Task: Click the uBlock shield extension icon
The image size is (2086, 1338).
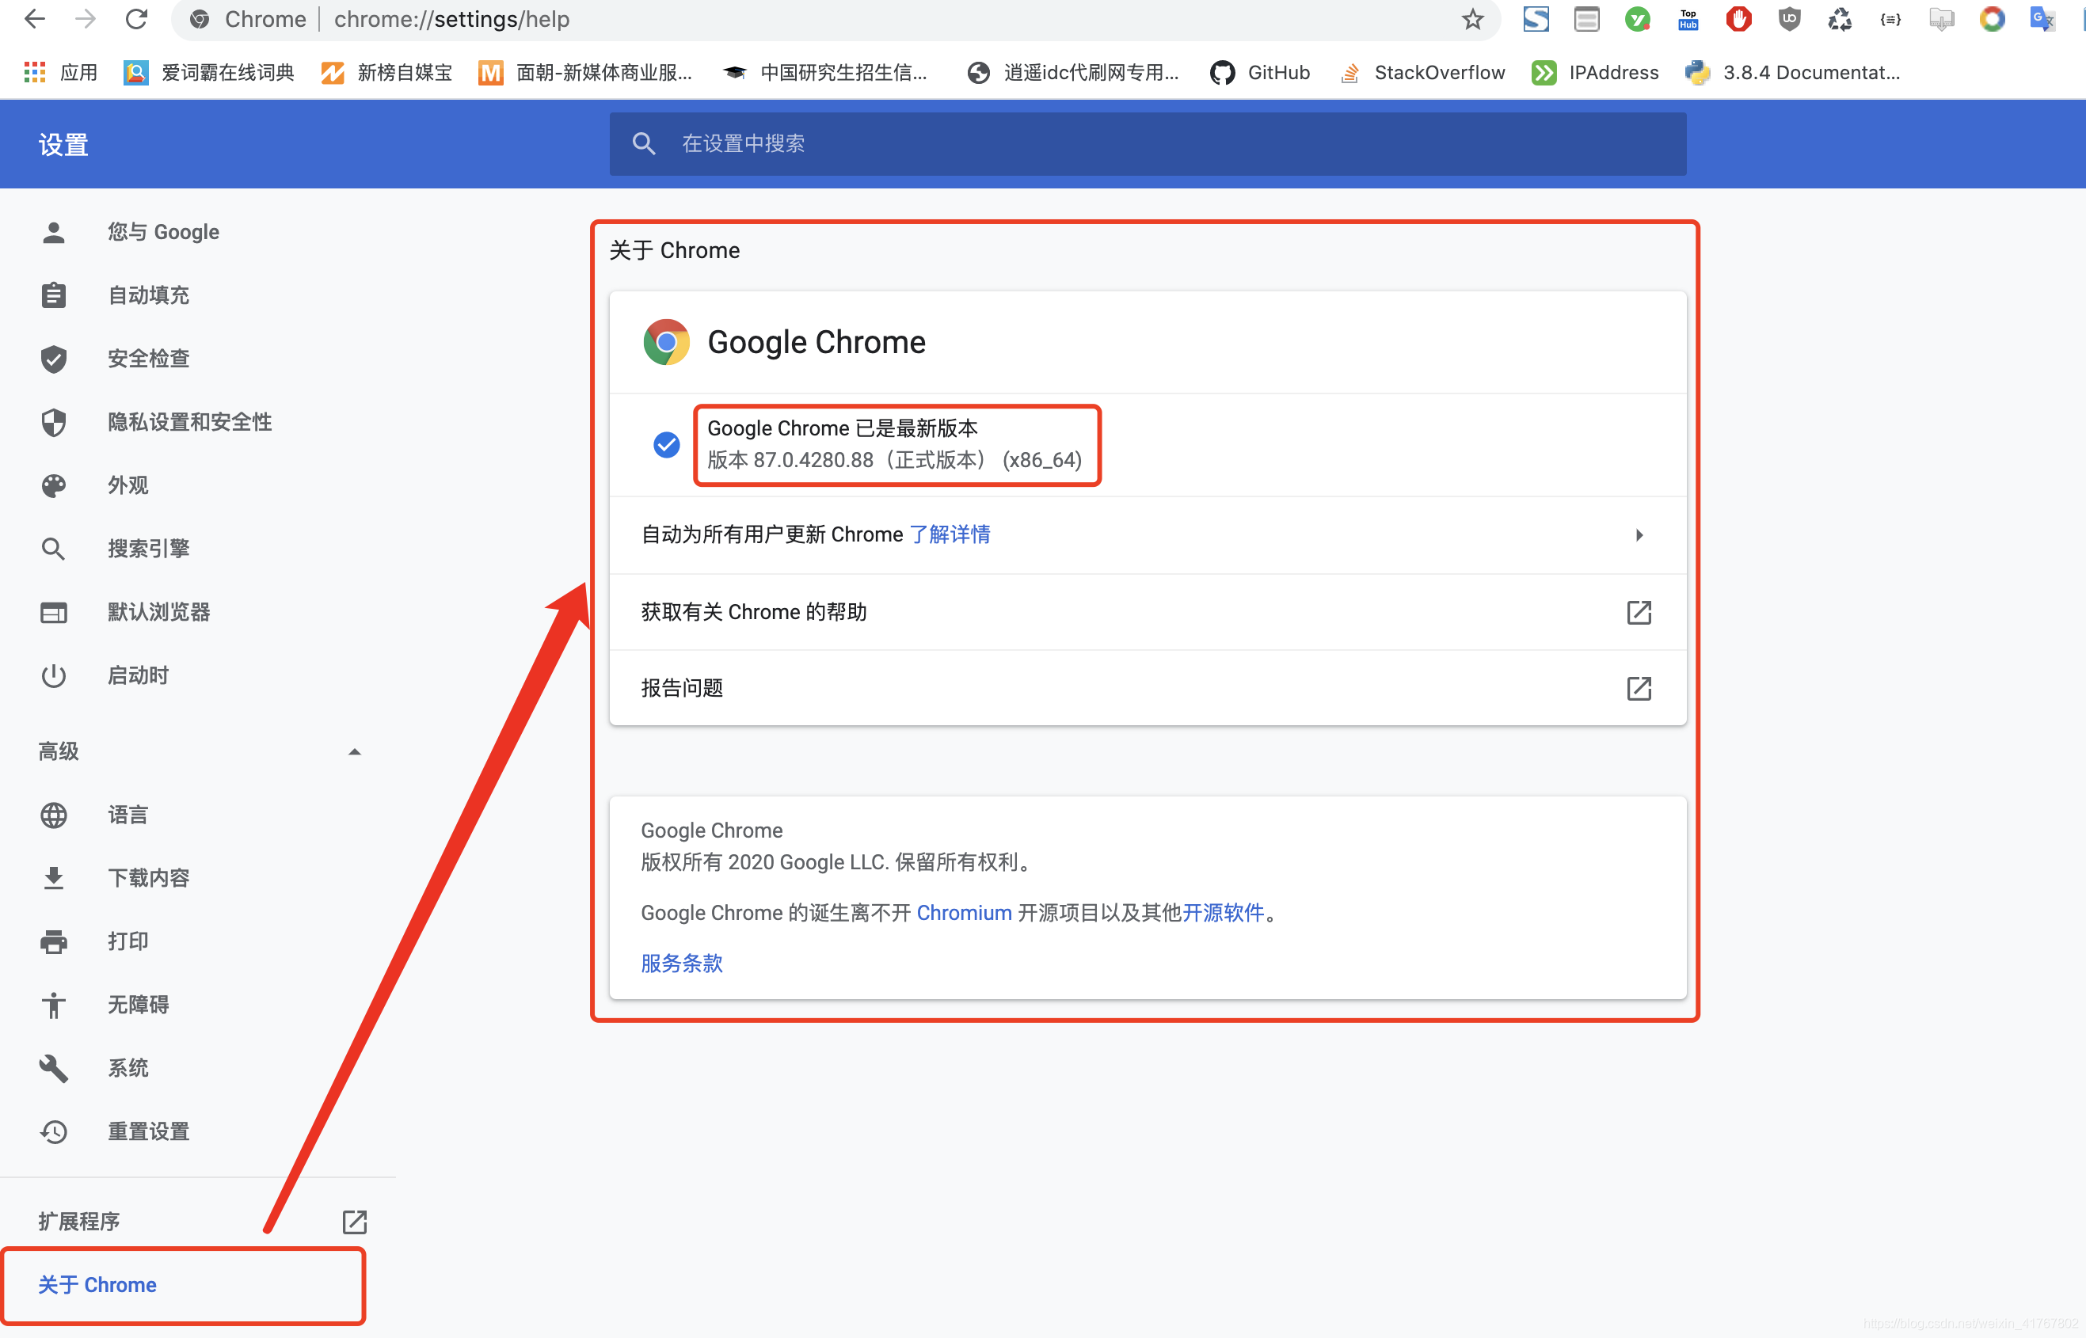Action: [1789, 19]
